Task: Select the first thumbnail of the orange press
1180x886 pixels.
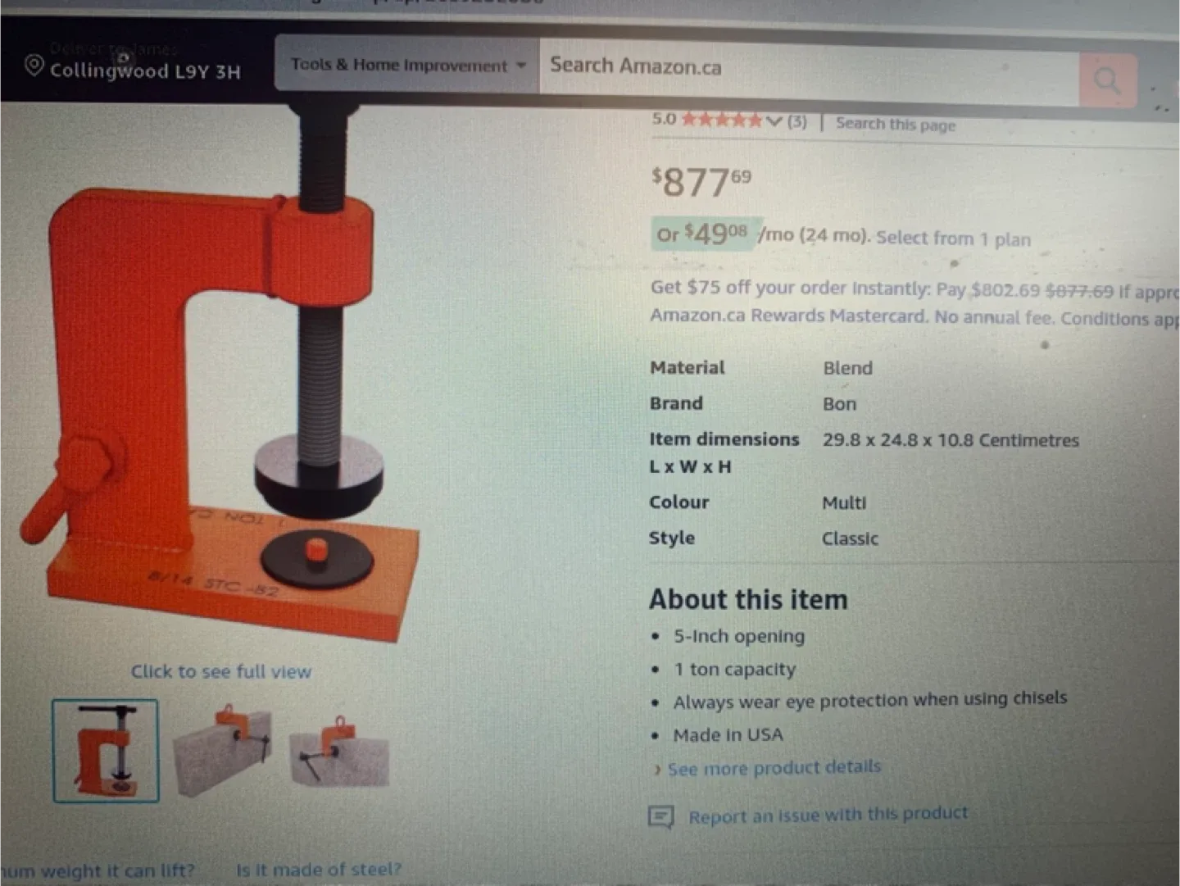Action: click(x=106, y=751)
